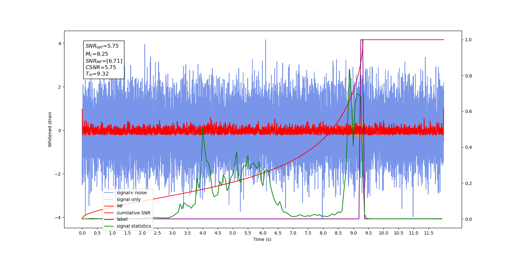This screenshot has width=513, height=256.
Task: Click the 11.0 tick on time axis
Action: point(414,233)
